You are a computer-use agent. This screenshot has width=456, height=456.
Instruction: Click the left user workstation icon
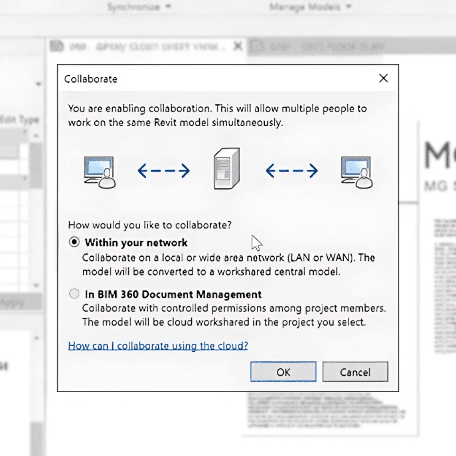100,171
